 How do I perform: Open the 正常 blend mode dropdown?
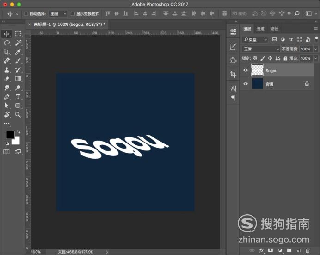261,49
